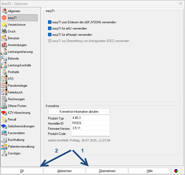
Task: Uncheck easyTI für eAU verwenden
Action: click(x=50, y=28)
